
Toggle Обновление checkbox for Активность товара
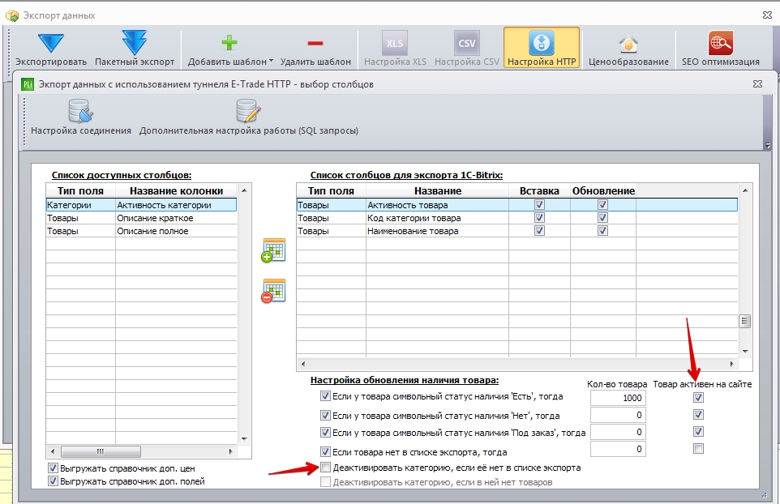point(602,204)
